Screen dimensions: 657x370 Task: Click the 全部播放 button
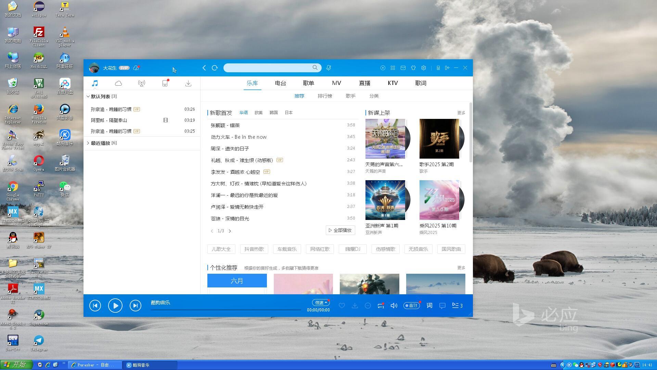pyautogui.click(x=340, y=230)
